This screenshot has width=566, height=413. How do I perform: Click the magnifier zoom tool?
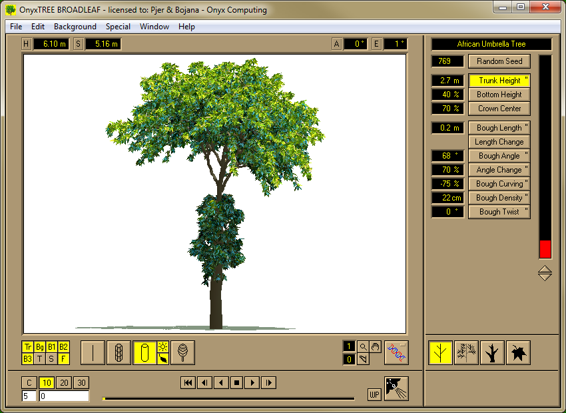point(363,346)
